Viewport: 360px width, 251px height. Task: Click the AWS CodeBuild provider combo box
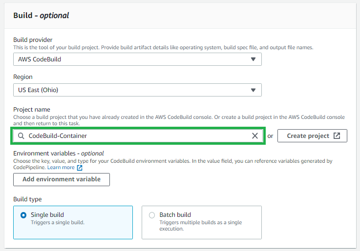tap(137, 59)
